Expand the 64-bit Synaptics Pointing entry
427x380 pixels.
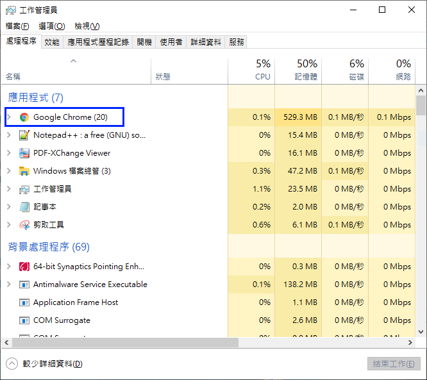click(9, 267)
